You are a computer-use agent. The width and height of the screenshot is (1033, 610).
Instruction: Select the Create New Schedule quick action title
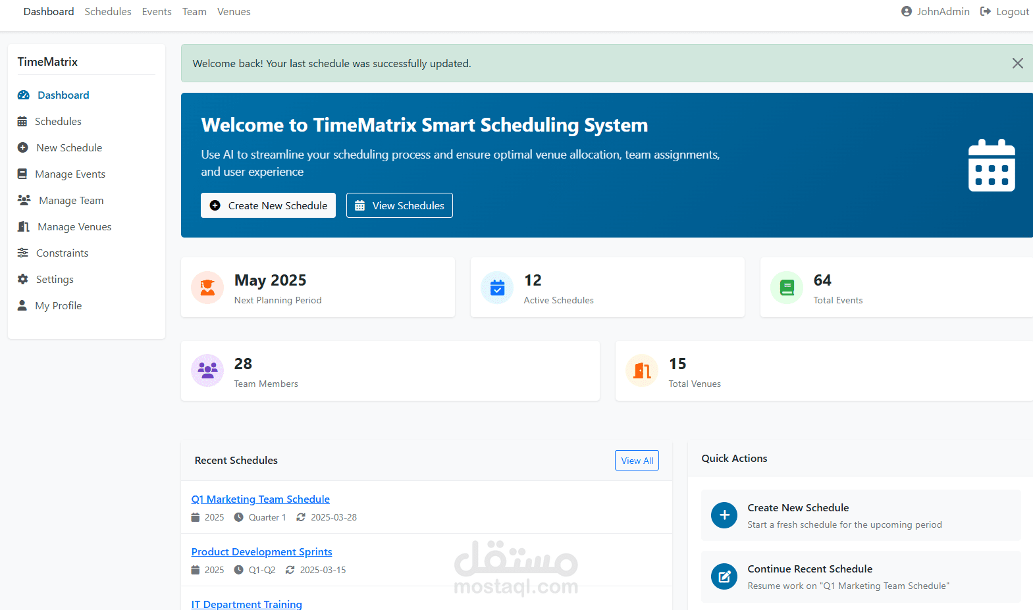pyautogui.click(x=798, y=507)
